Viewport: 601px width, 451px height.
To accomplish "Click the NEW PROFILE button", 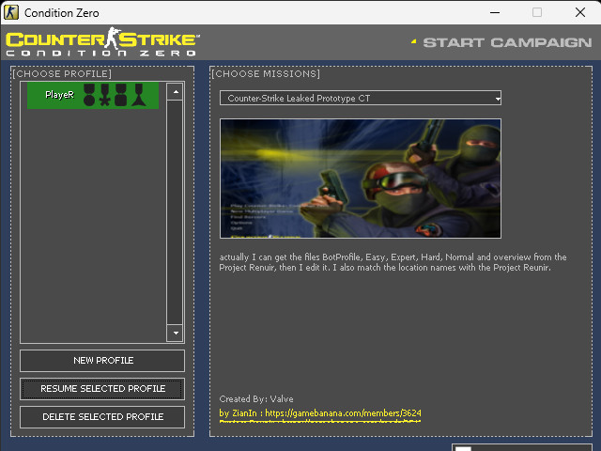I will coord(102,361).
